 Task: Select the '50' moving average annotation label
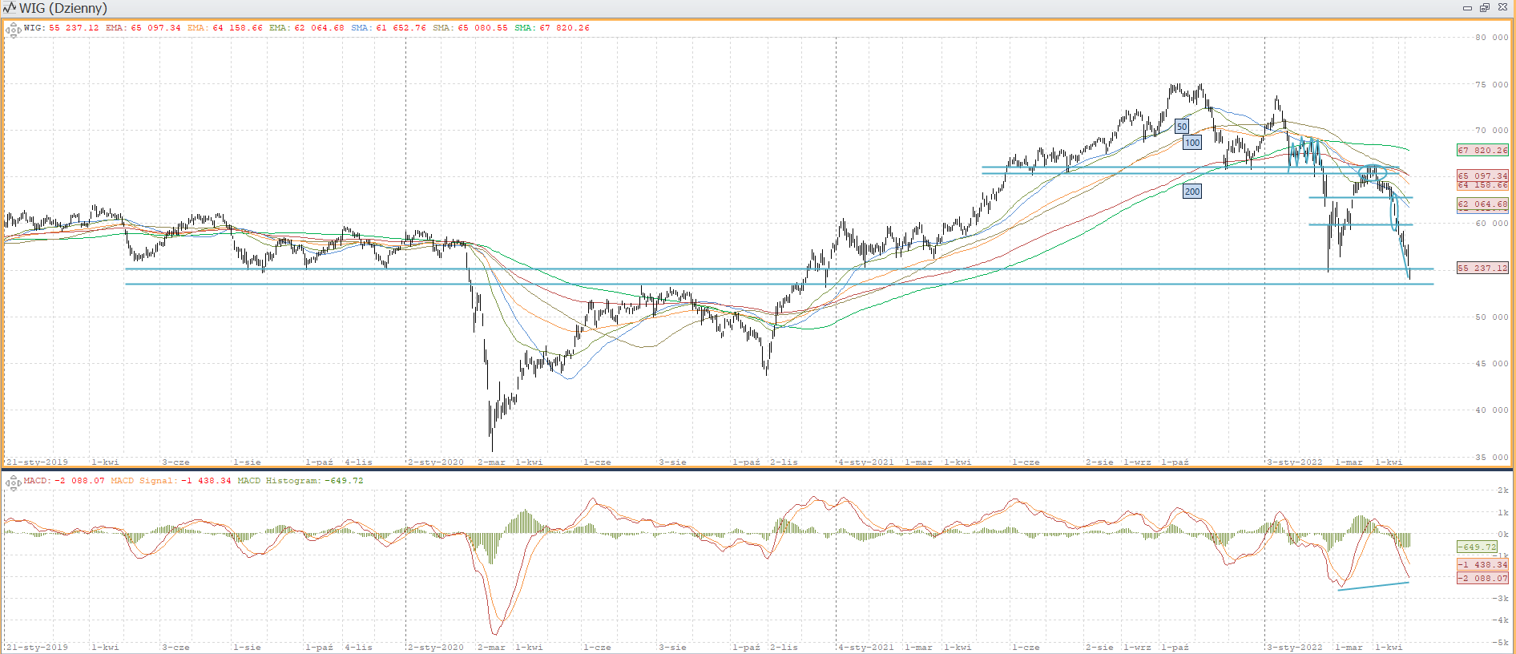click(x=1181, y=127)
